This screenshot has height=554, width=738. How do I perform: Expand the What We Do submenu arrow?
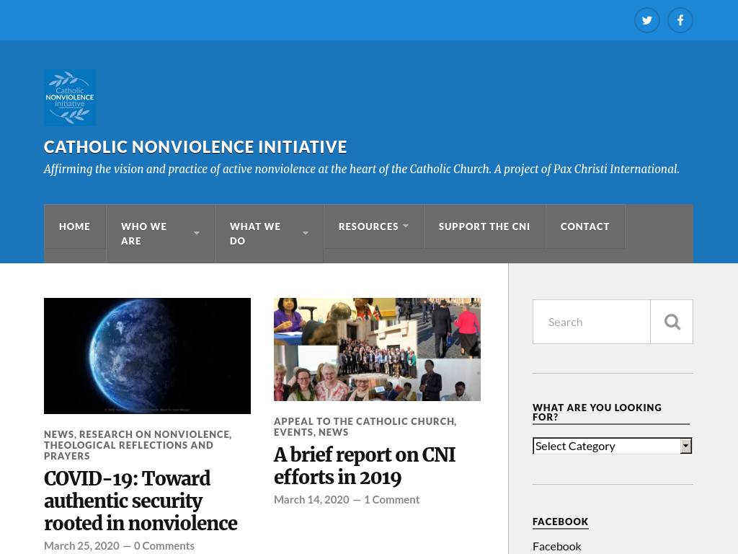click(x=305, y=234)
